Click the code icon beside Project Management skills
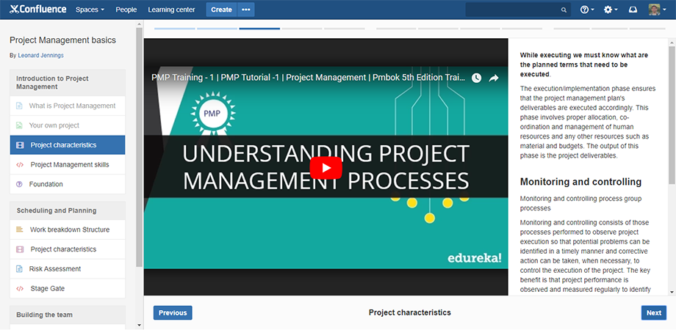 19,164
